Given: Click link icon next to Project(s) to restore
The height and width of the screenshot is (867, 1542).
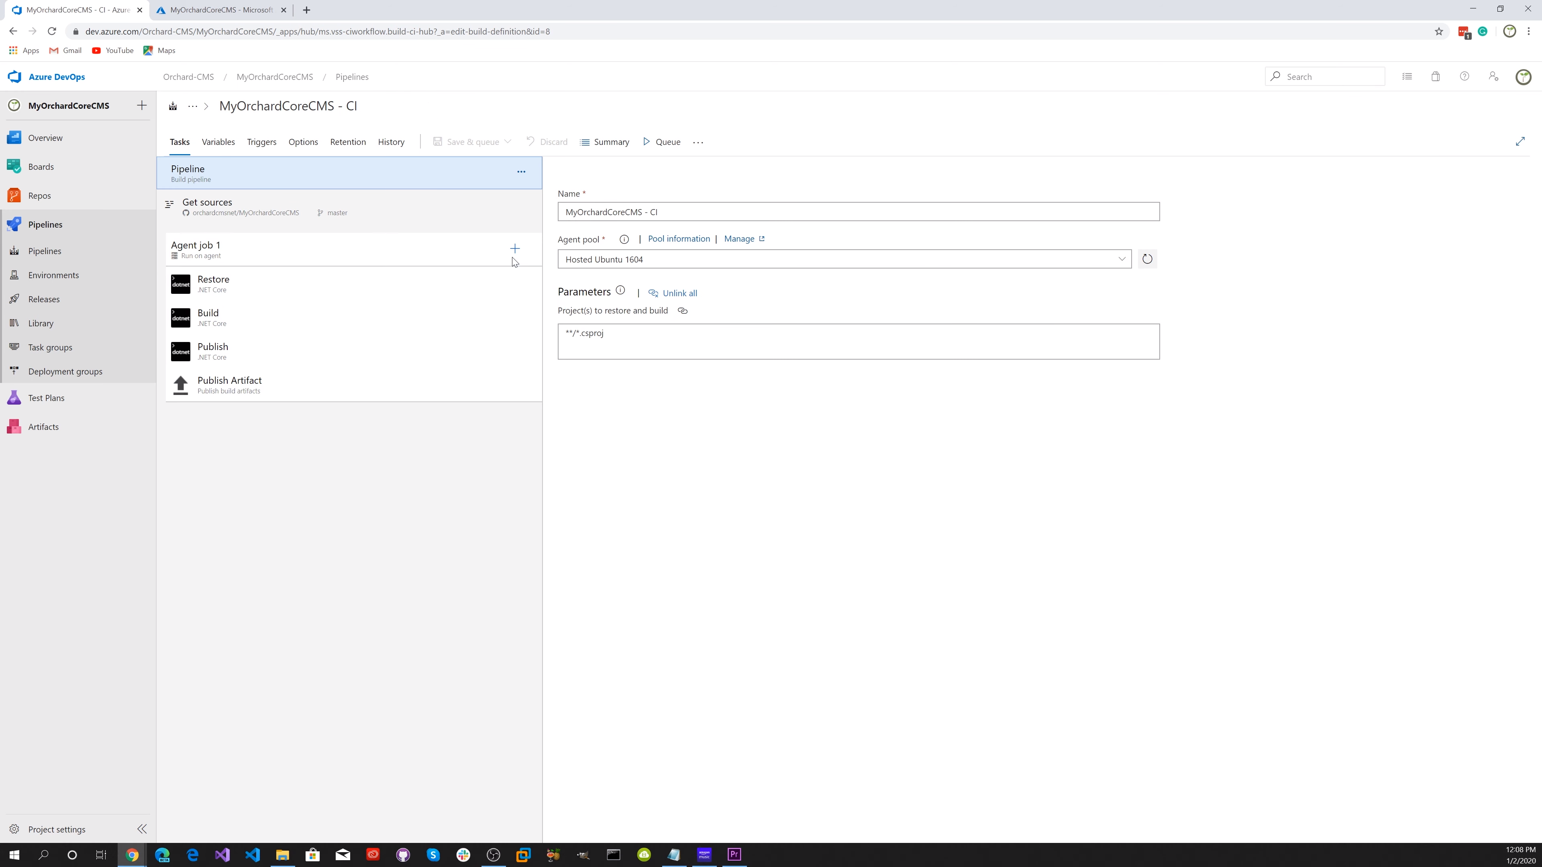Looking at the screenshot, I should click(682, 311).
